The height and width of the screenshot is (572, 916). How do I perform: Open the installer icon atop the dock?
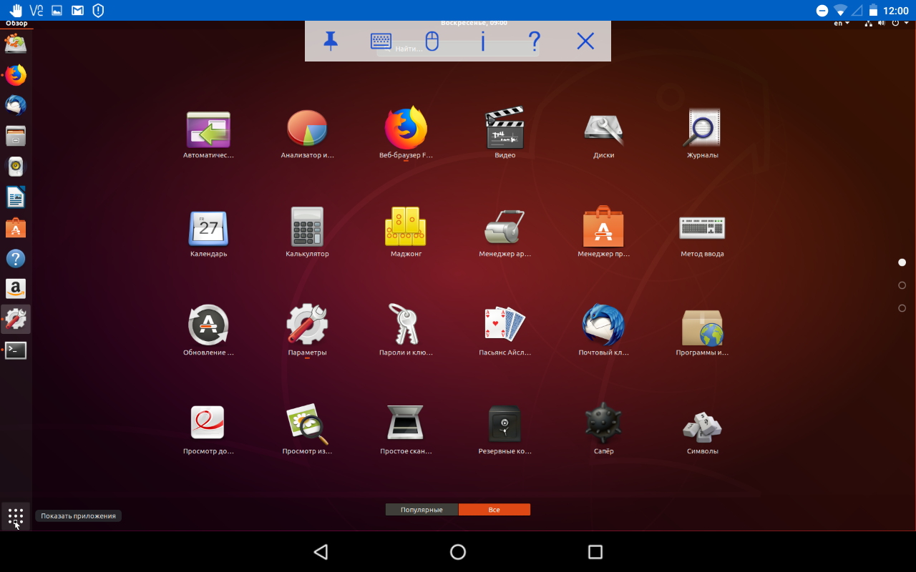point(16,44)
